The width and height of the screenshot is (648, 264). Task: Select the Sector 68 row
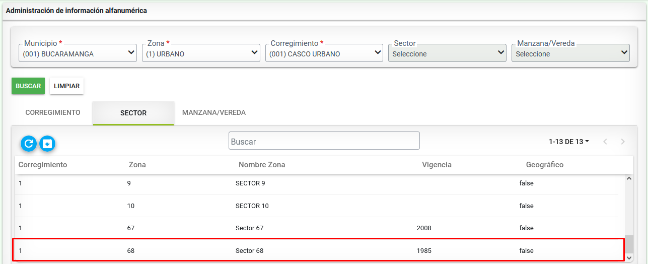click(x=318, y=250)
